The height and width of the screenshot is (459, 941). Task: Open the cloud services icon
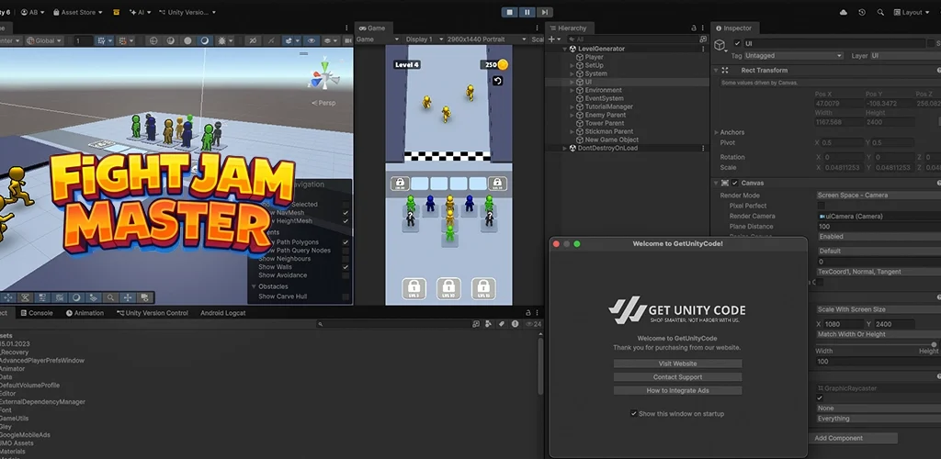pos(844,12)
